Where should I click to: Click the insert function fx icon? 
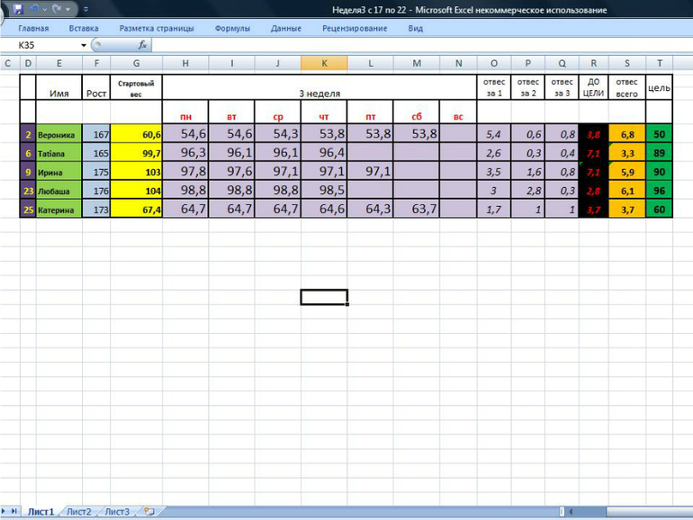(142, 45)
